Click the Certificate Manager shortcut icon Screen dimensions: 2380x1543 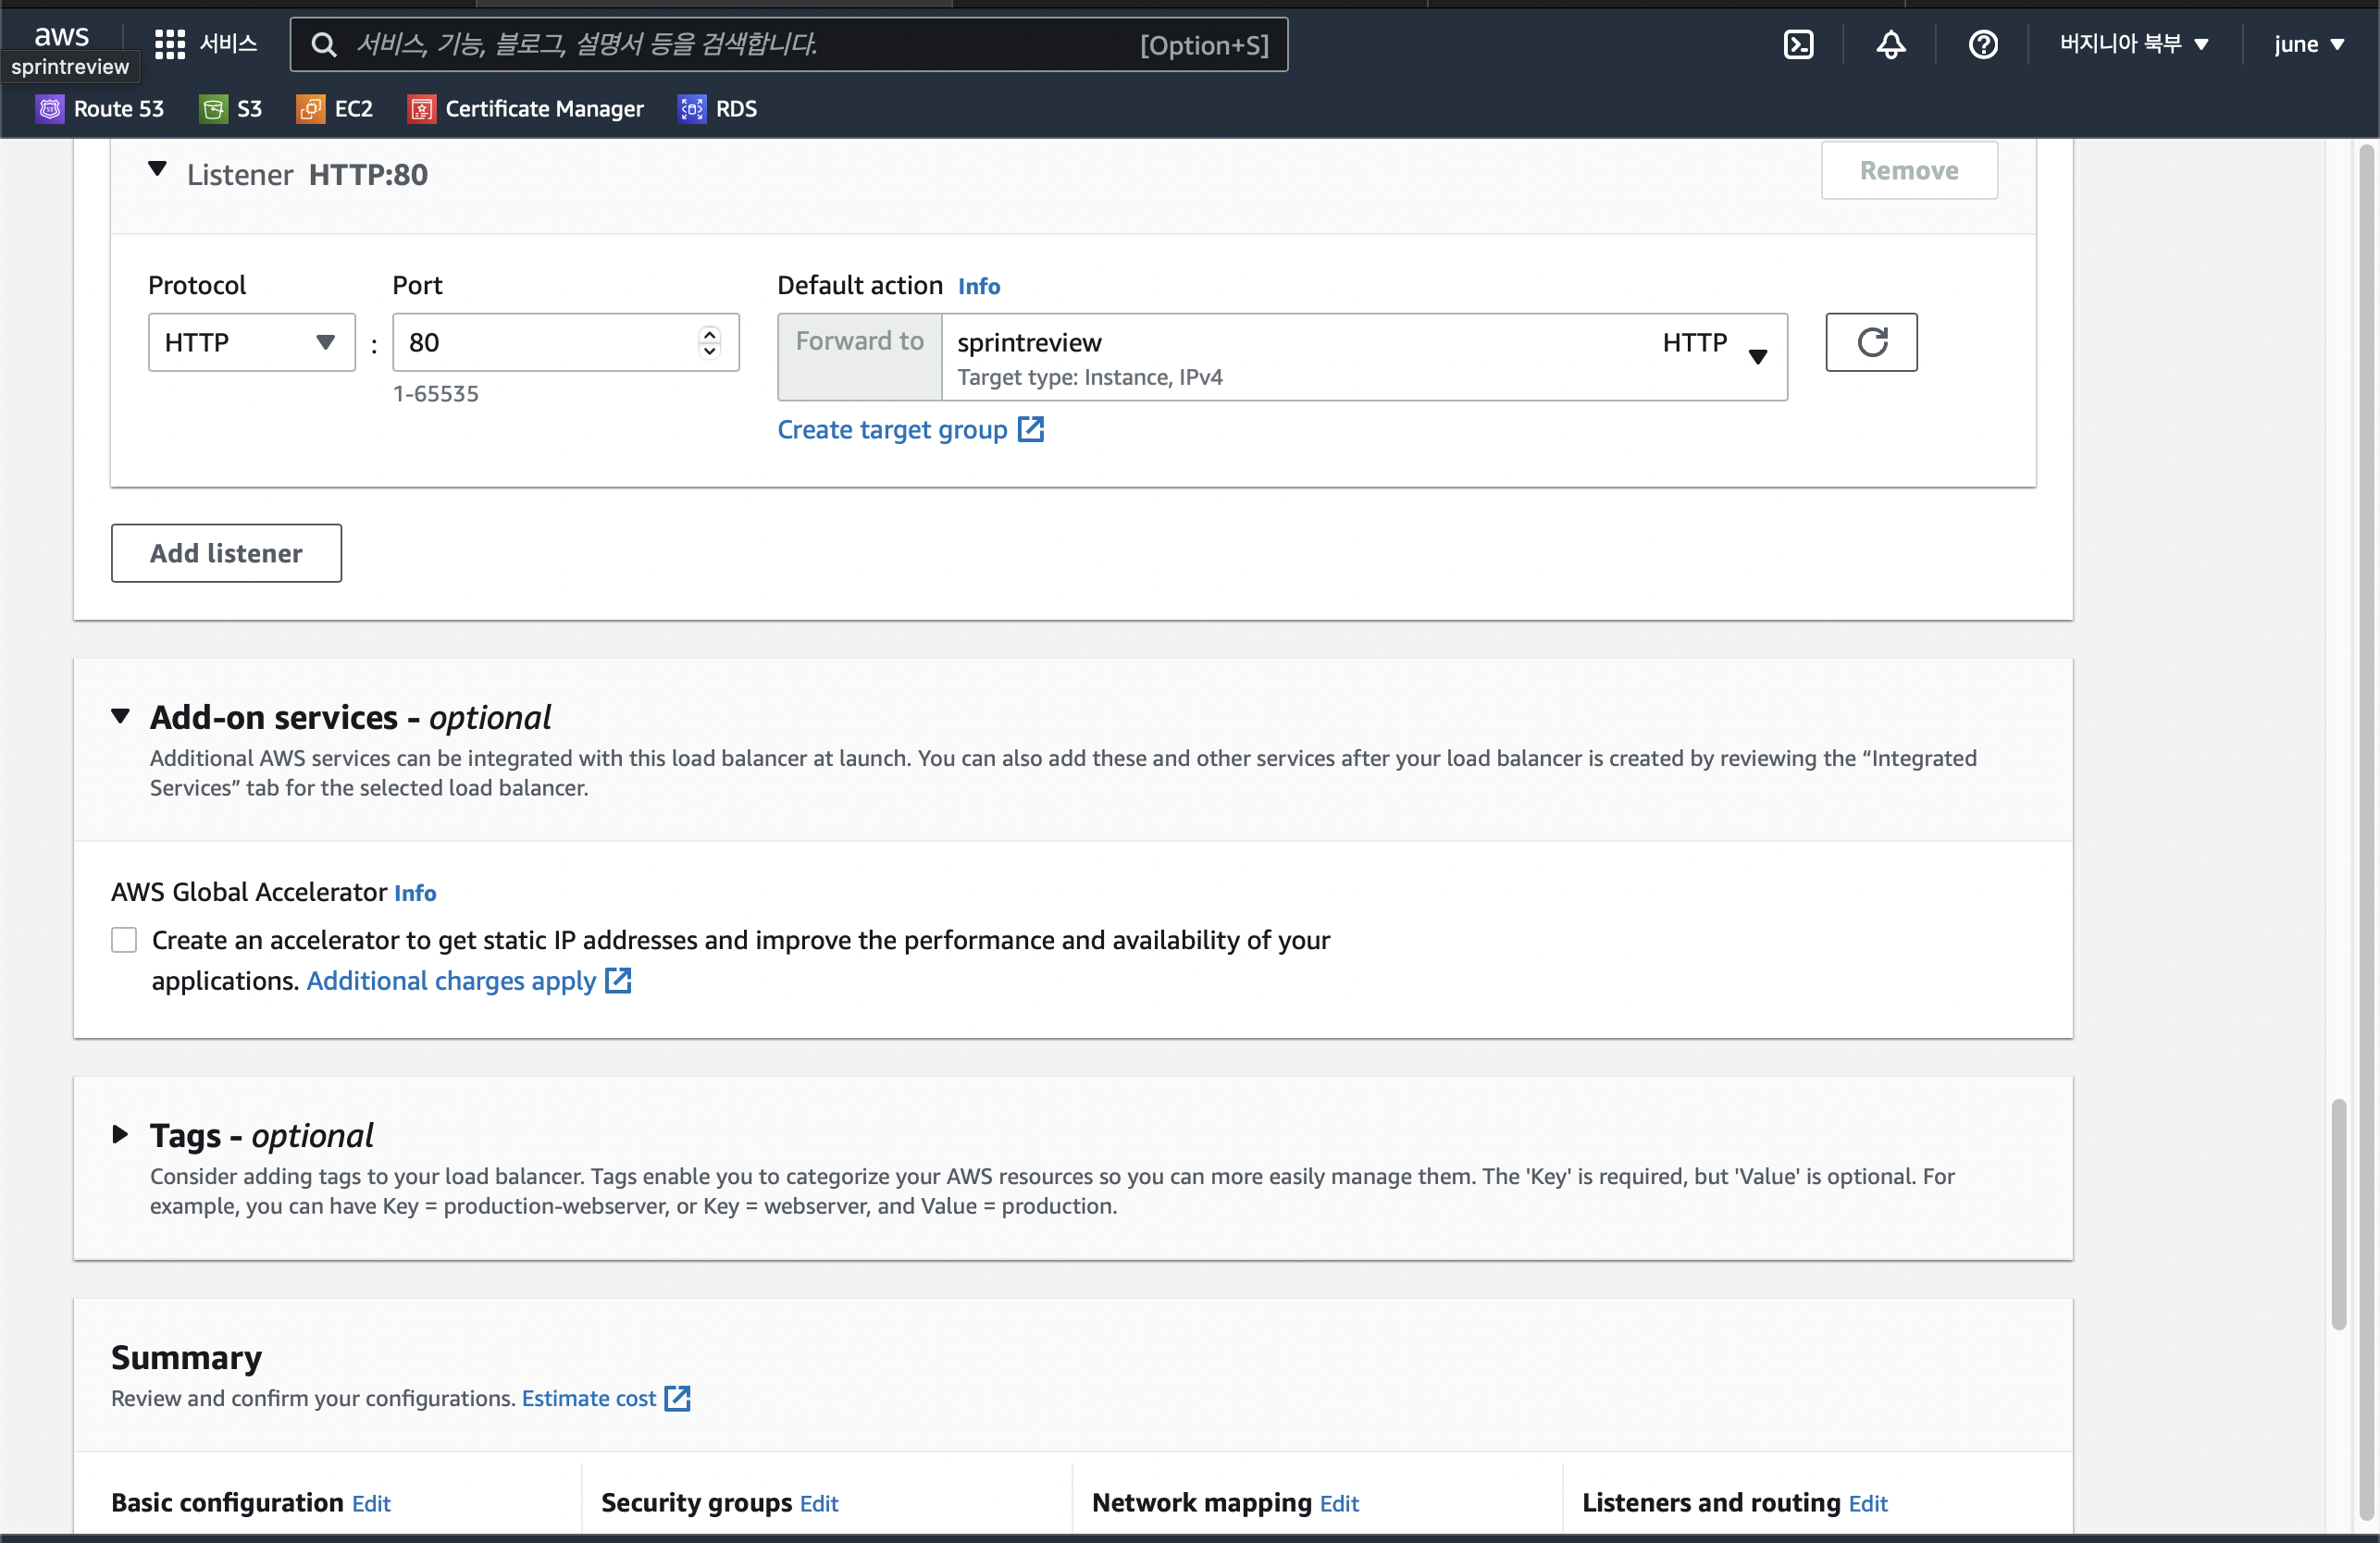pos(421,108)
